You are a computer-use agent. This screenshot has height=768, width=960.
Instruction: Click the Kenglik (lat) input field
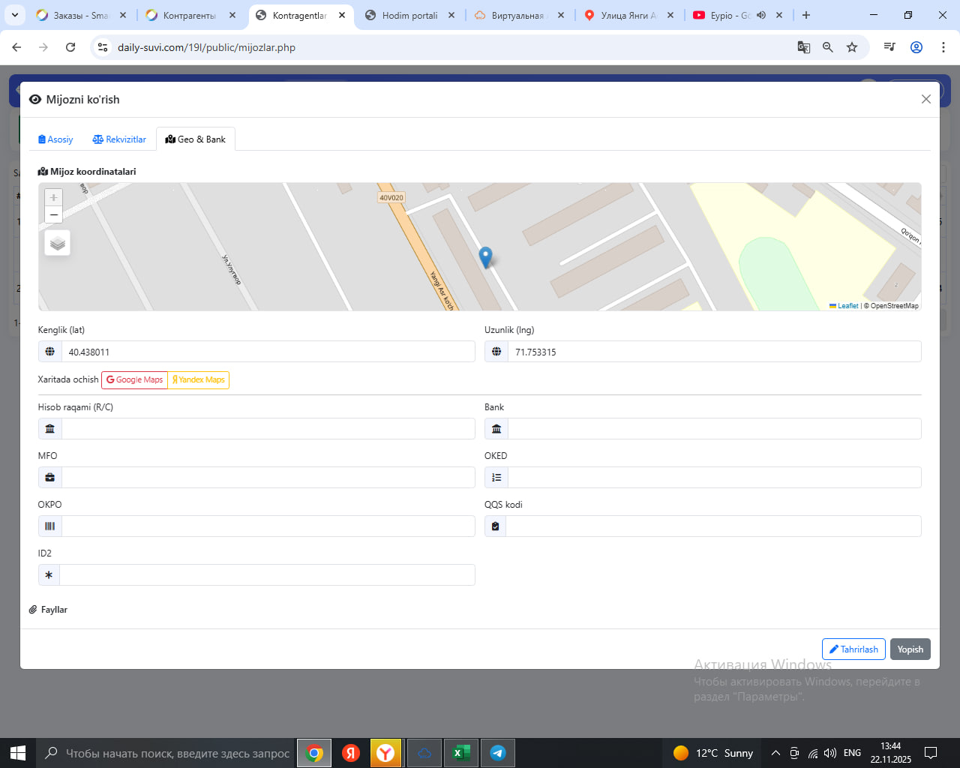267,352
